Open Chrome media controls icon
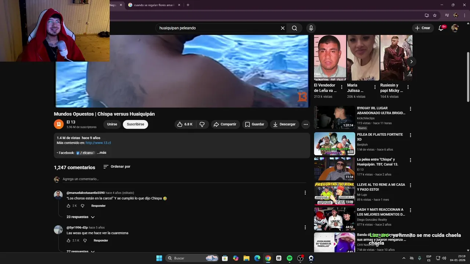Image resolution: width=470 pixels, height=264 pixels. pyautogui.click(x=447, y=15)
